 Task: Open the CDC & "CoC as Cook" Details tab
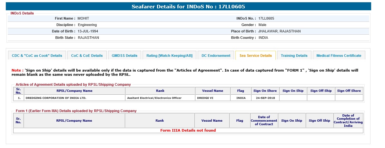tap(37, 56)
